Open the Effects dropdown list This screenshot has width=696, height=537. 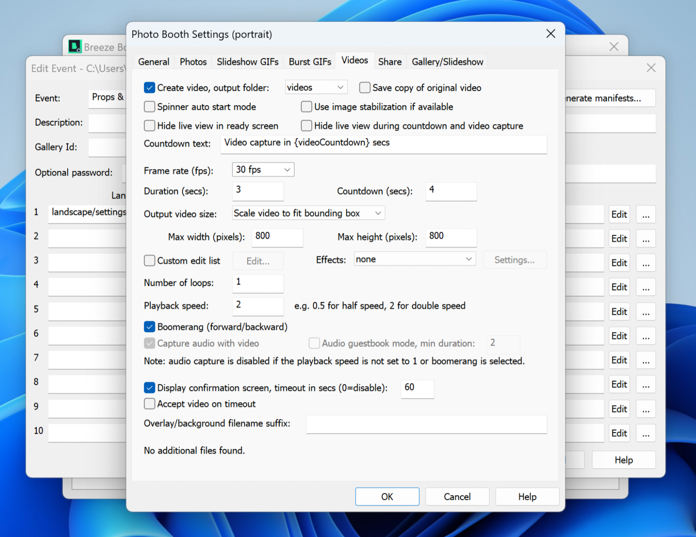[415, 259]
